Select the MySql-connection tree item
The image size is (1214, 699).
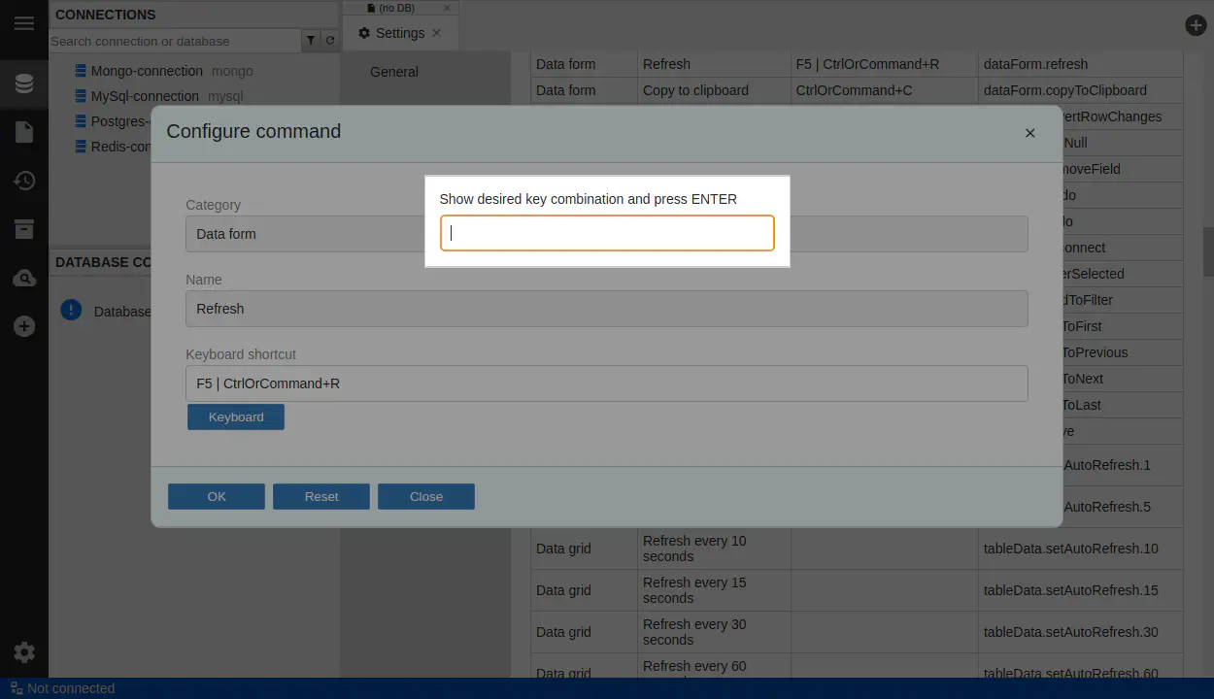144,96
